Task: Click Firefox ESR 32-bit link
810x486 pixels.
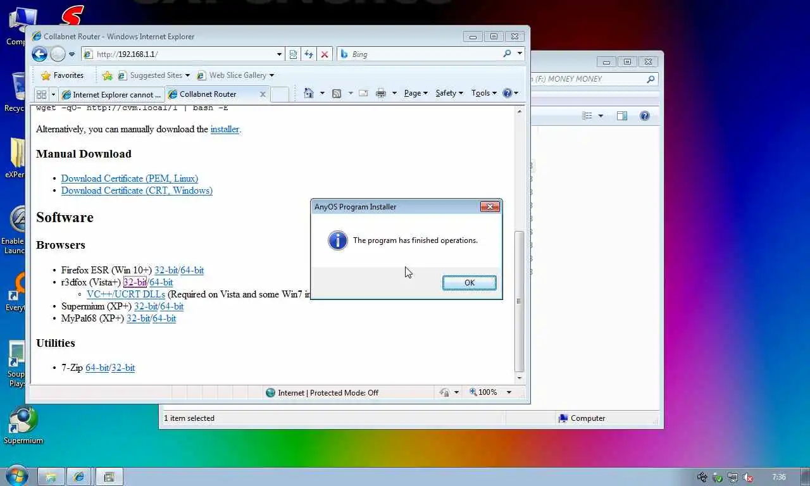Action: tap(166, 270)
